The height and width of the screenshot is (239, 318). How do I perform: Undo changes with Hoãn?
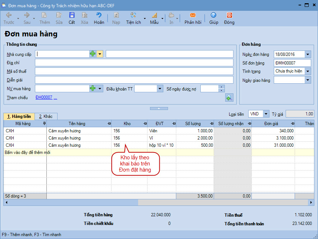pos(99,18)
